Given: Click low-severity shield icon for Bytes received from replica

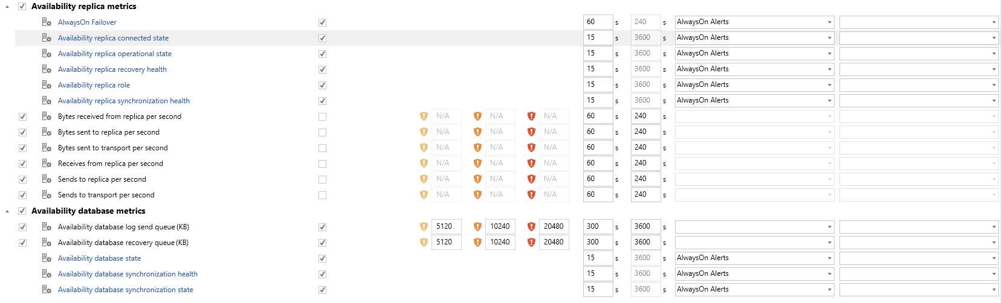Looking at the screenshot, I should tap(424, 116).
